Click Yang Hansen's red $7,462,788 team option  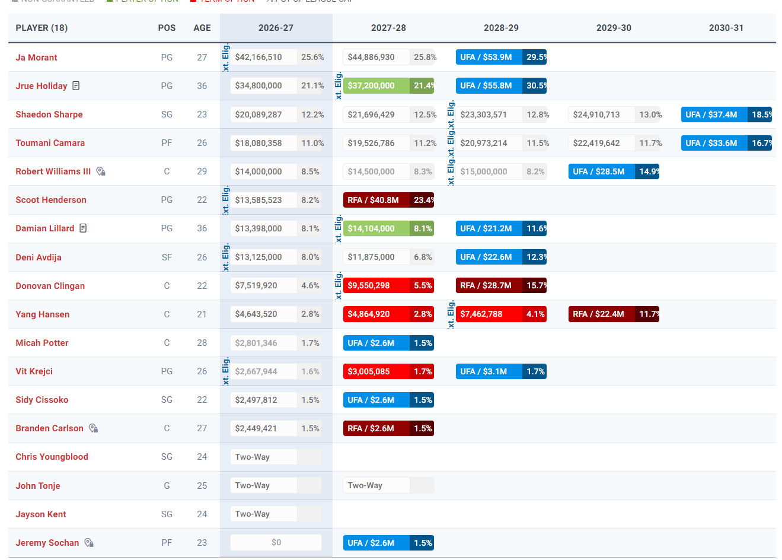click(502, 314)
